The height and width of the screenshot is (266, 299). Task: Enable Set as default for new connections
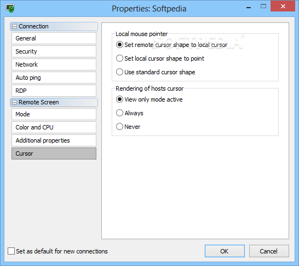point(12,251)
